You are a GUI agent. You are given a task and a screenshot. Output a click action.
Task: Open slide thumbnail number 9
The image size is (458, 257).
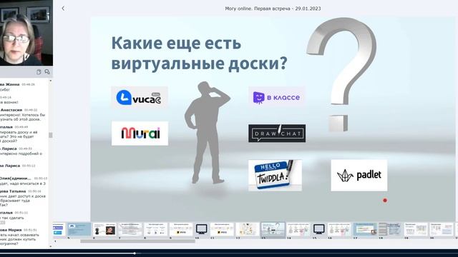click(x=181, y=230)
